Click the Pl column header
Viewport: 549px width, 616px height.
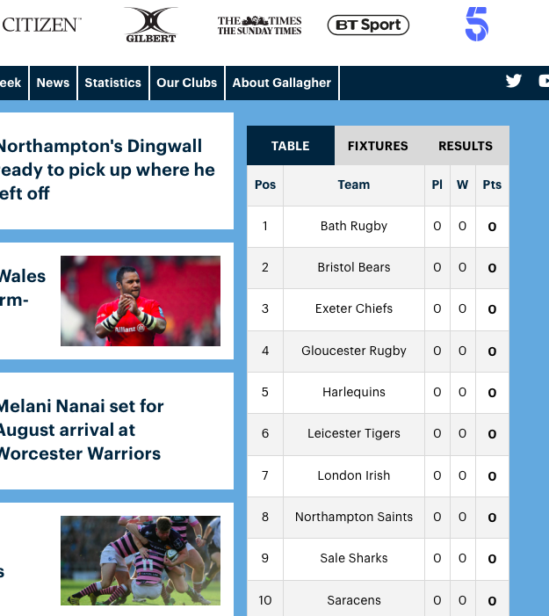click(437, 185)
